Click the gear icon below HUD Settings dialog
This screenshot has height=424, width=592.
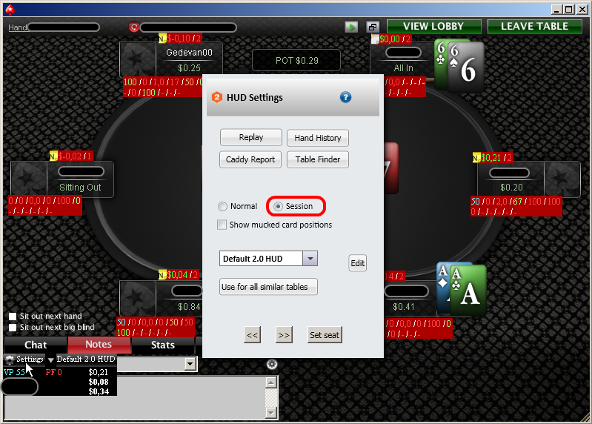click(x=272, y=365)
